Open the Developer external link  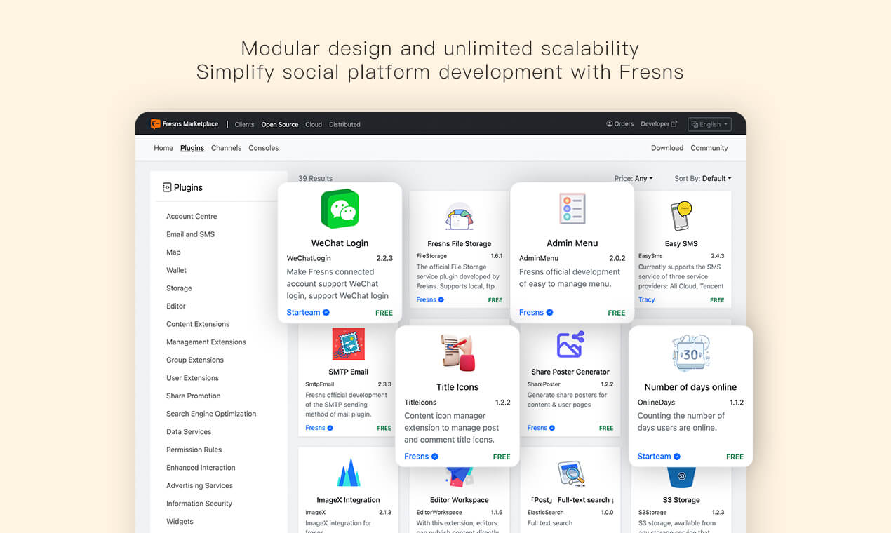pyautogui.click(x=659, y=124)
